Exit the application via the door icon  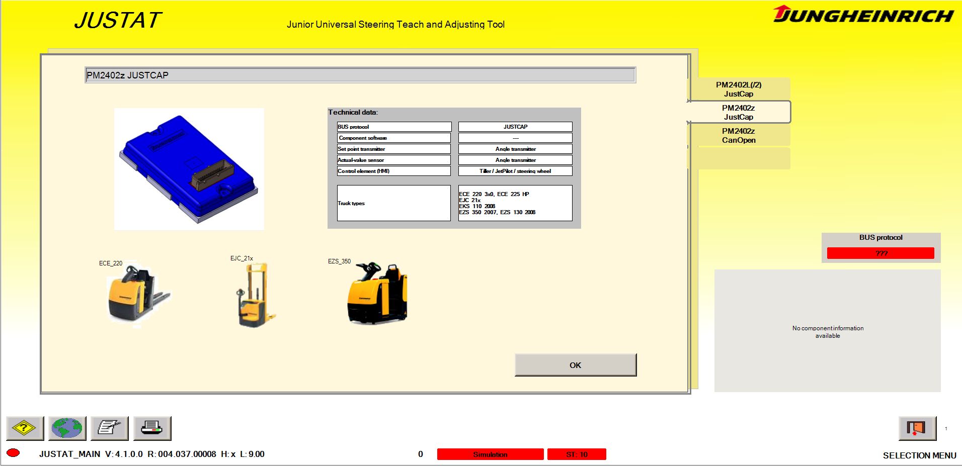tap(917, 428)
